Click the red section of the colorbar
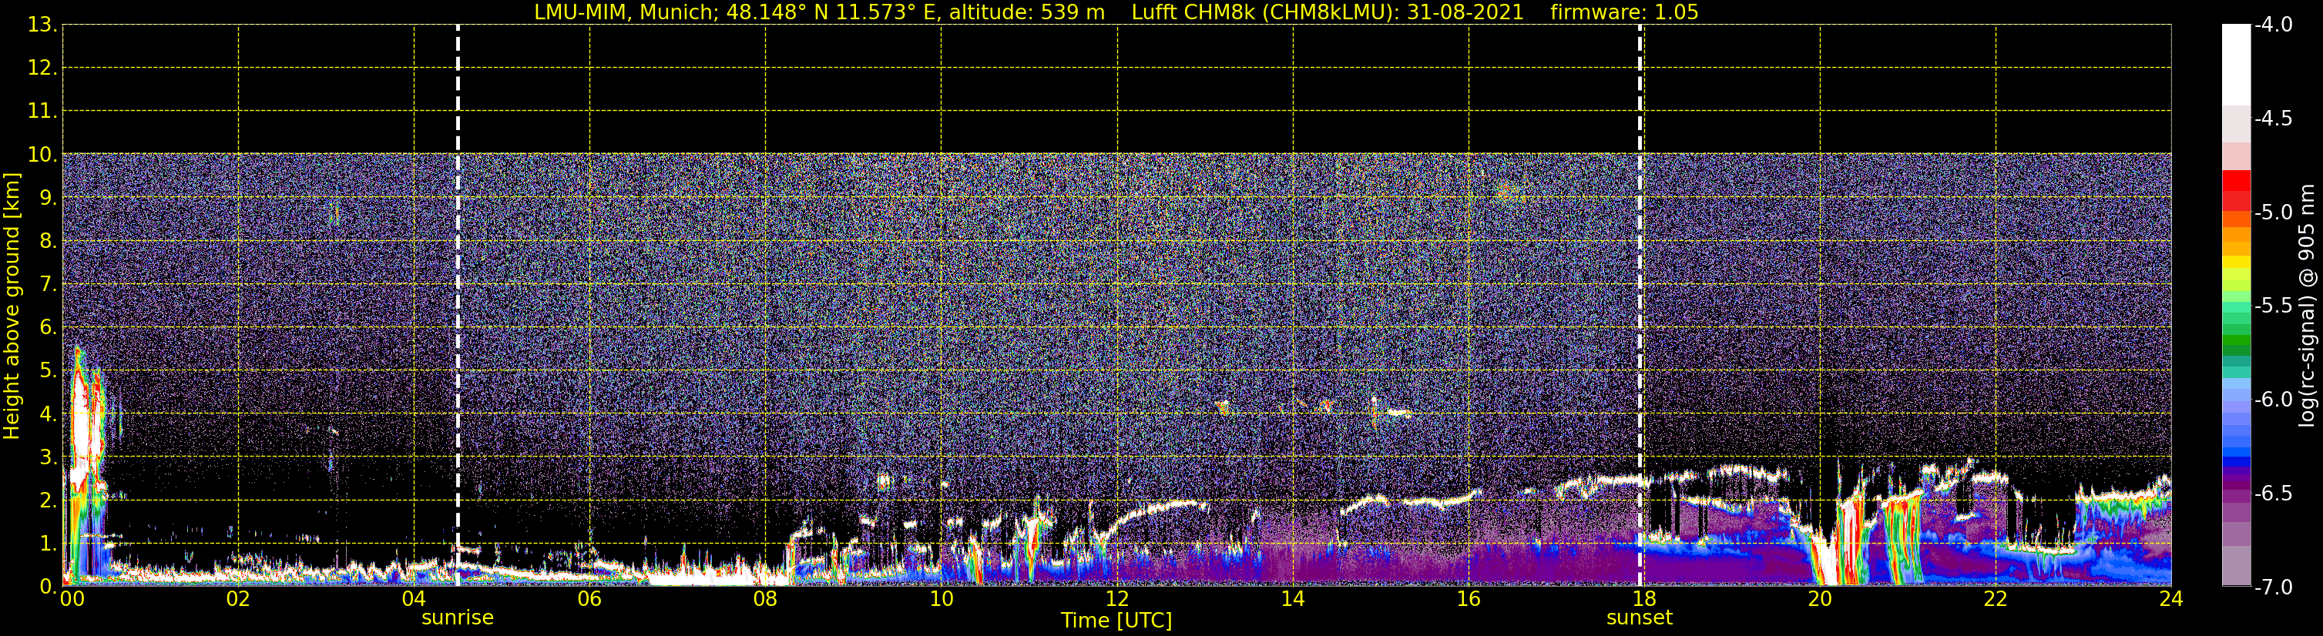This screenshot has width=2323, height=636. (2237, 190)
